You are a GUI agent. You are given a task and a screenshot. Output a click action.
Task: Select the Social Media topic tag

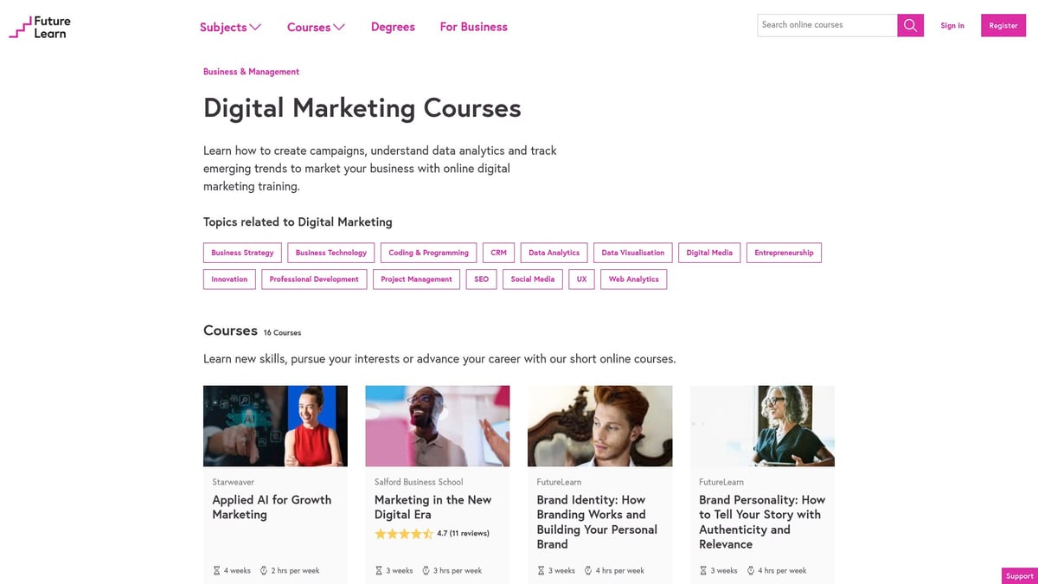pos(533,279)
